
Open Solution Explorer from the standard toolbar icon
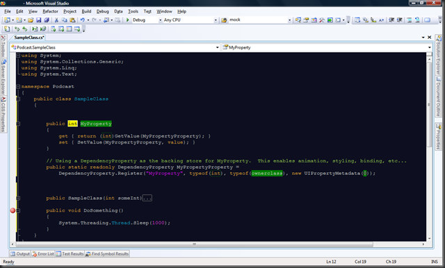298,20
